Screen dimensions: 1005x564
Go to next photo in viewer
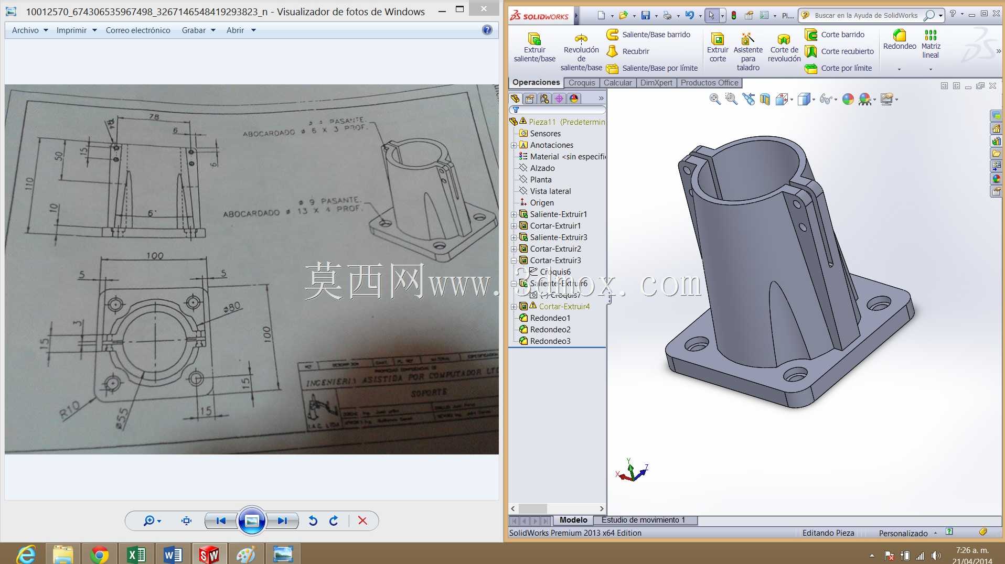(x=283, y=520)
